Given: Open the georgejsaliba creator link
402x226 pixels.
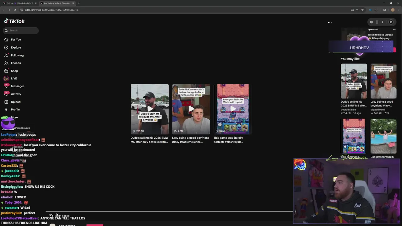Looking at the screenshot, I should tap(348, 110).
